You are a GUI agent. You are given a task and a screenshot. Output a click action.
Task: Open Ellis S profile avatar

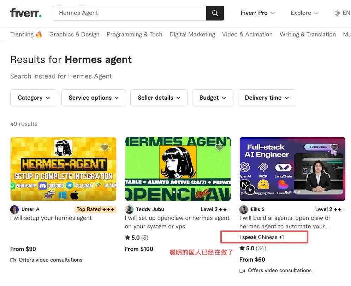244,210
